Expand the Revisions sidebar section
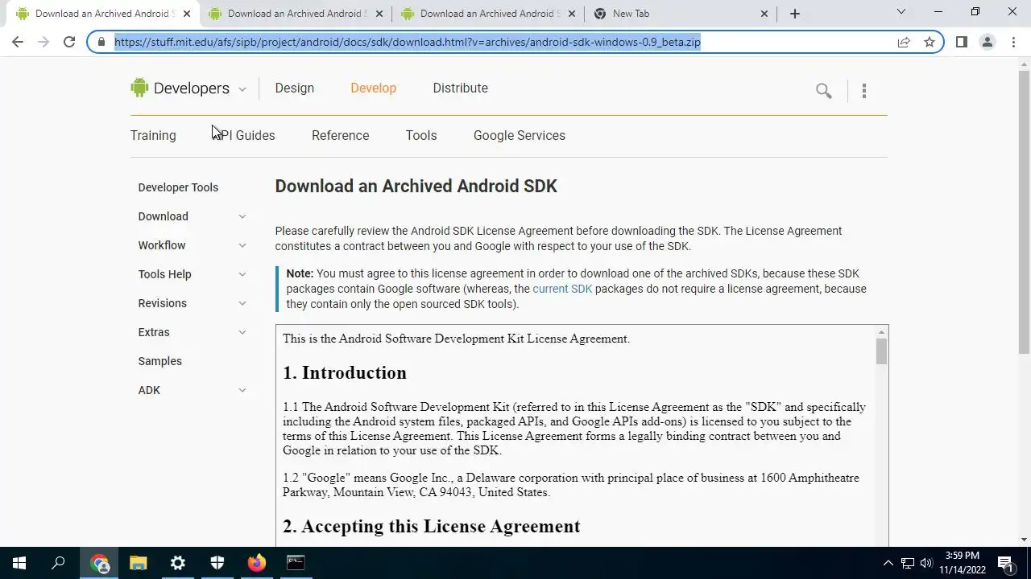The height and width of the screenshot is (579, 1031). pos(242,303)
